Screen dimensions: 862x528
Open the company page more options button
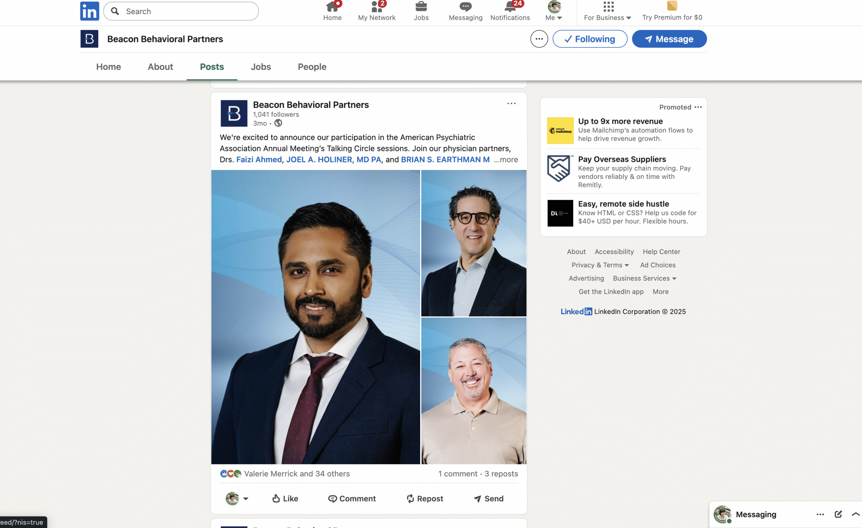tap(539, 39)
